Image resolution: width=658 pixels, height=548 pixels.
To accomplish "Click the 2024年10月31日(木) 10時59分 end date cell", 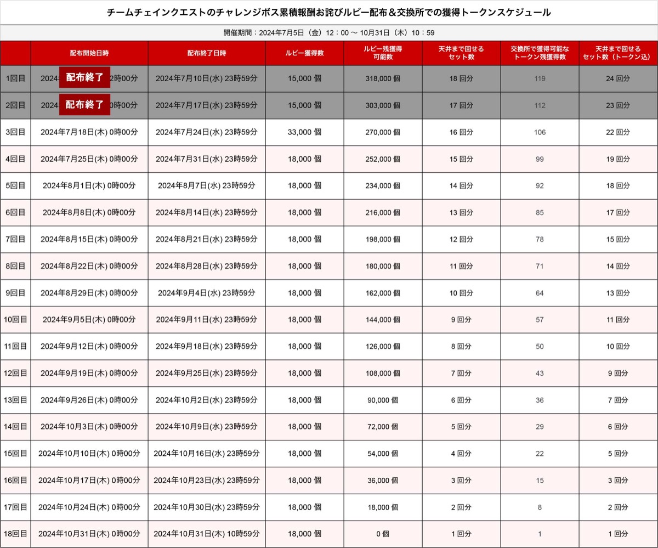I will [206, 534].
